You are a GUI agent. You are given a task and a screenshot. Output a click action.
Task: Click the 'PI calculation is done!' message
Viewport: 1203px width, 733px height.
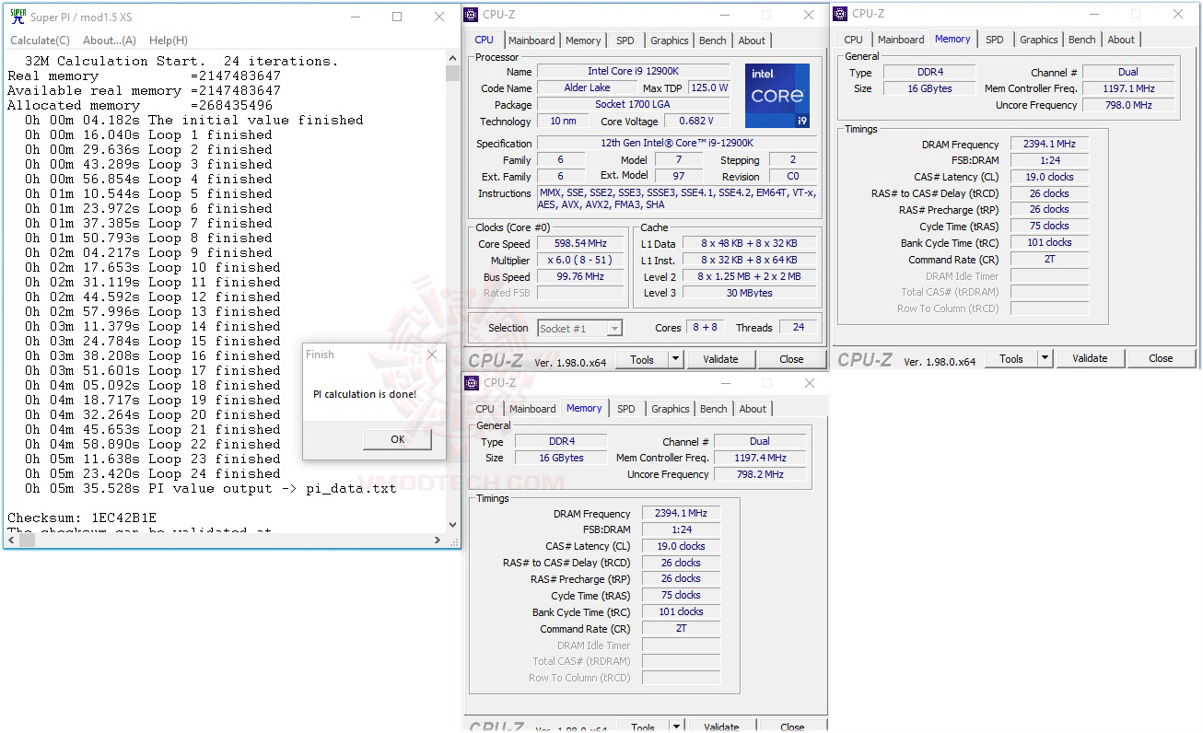coord(365,394)
